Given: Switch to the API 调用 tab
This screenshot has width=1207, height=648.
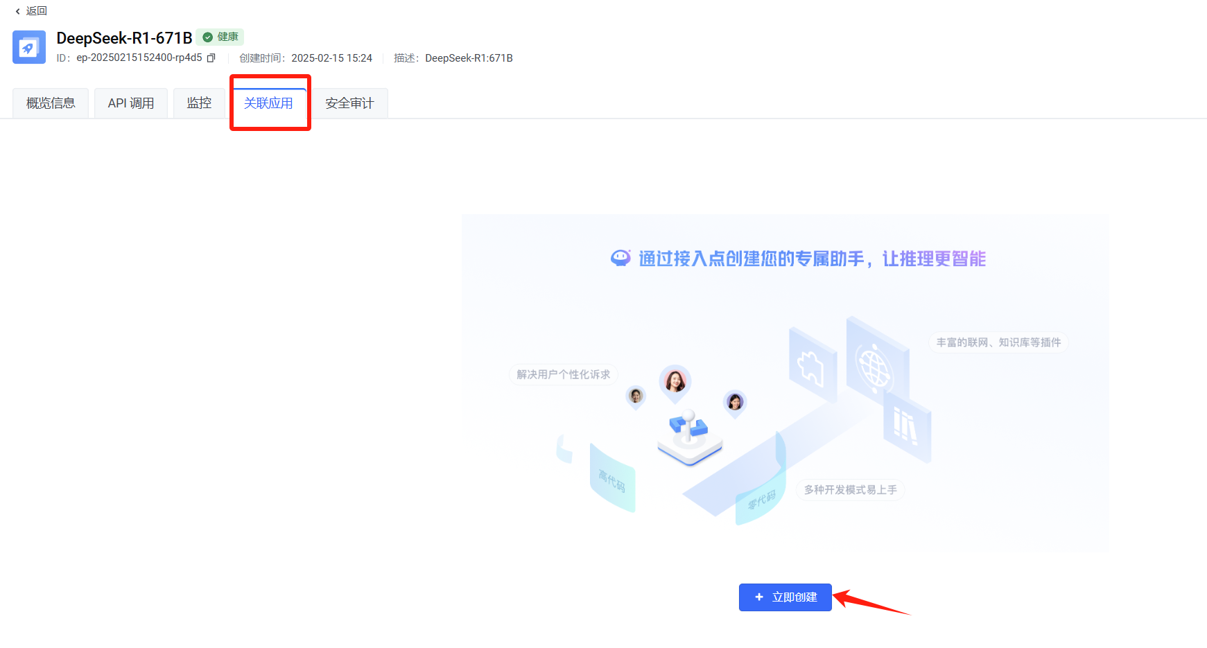Looking at the screenshot, I should coord(131,103).
